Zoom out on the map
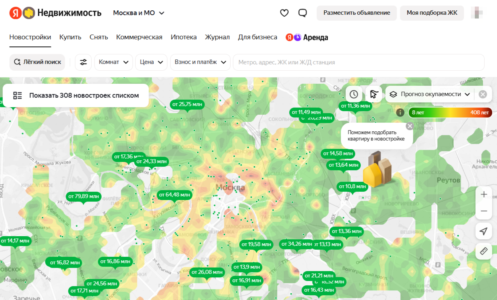This screenshot has height=300, width=497. tap(484, 211)
